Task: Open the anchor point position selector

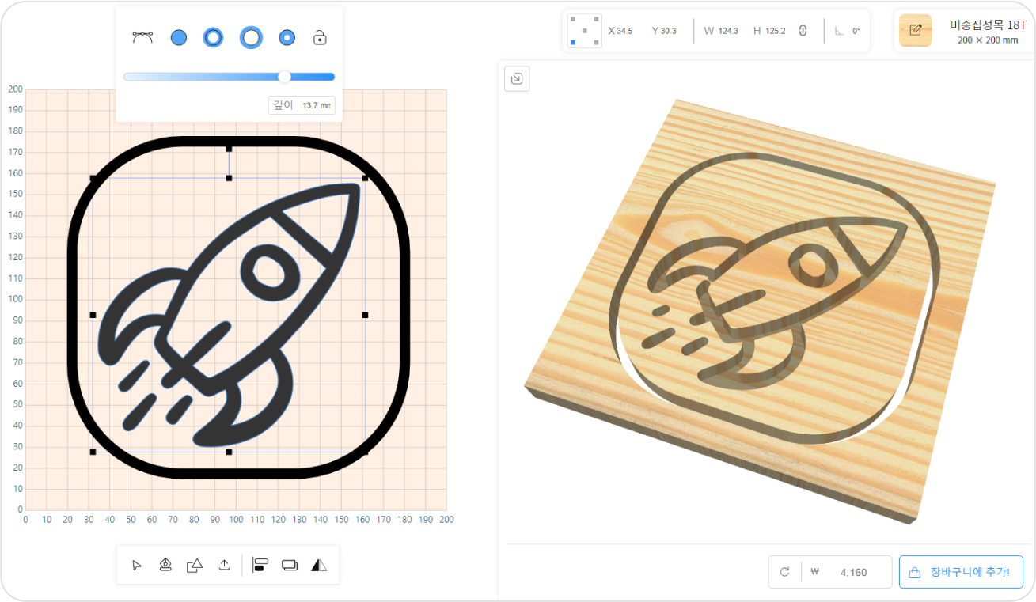Action: coord(583,30)
